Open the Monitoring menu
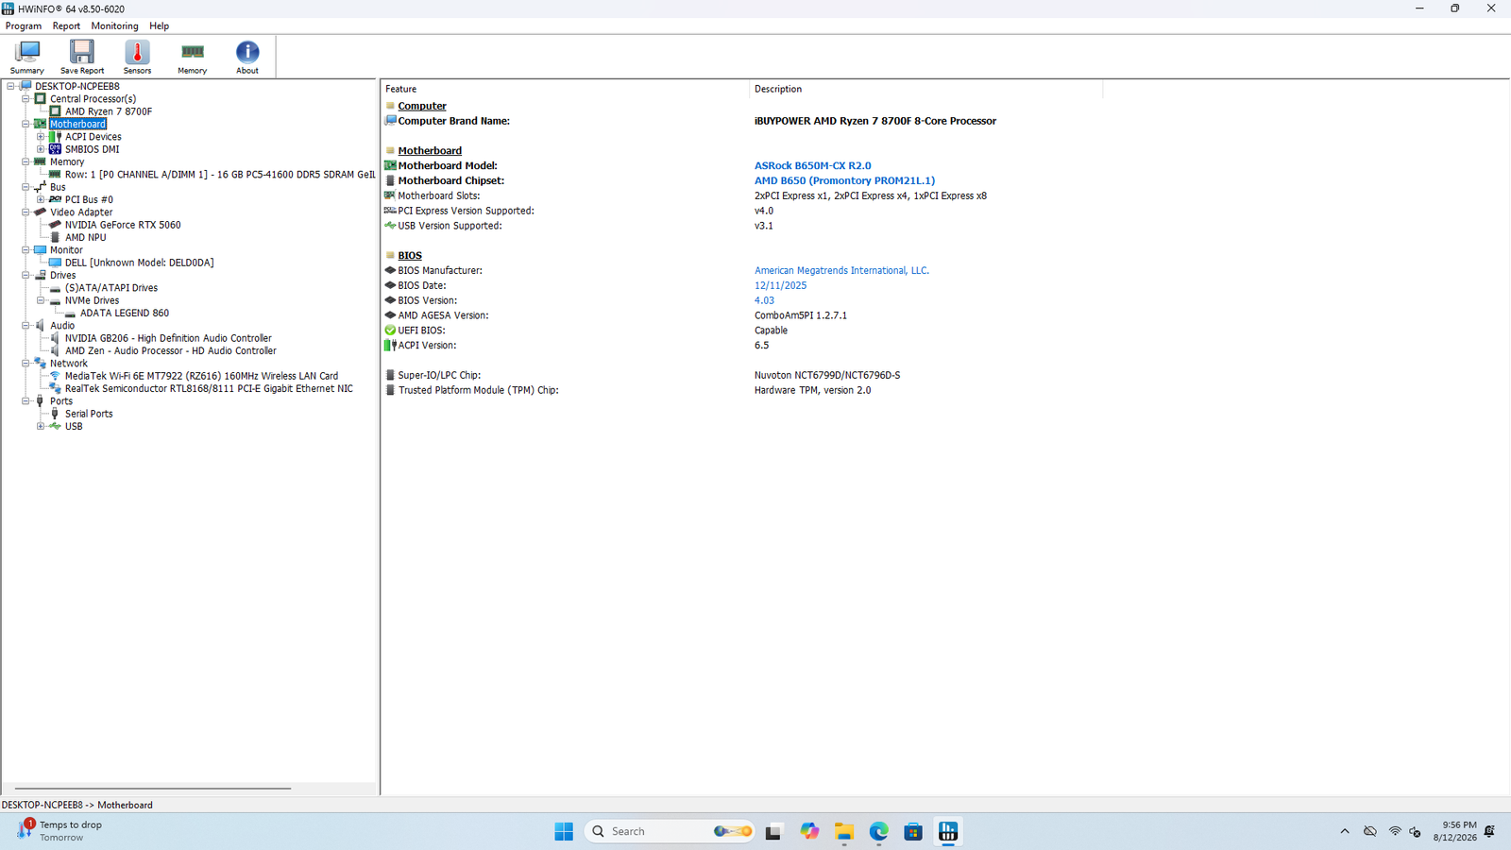Screen dimensions: 1511x850 click(114, 26)
